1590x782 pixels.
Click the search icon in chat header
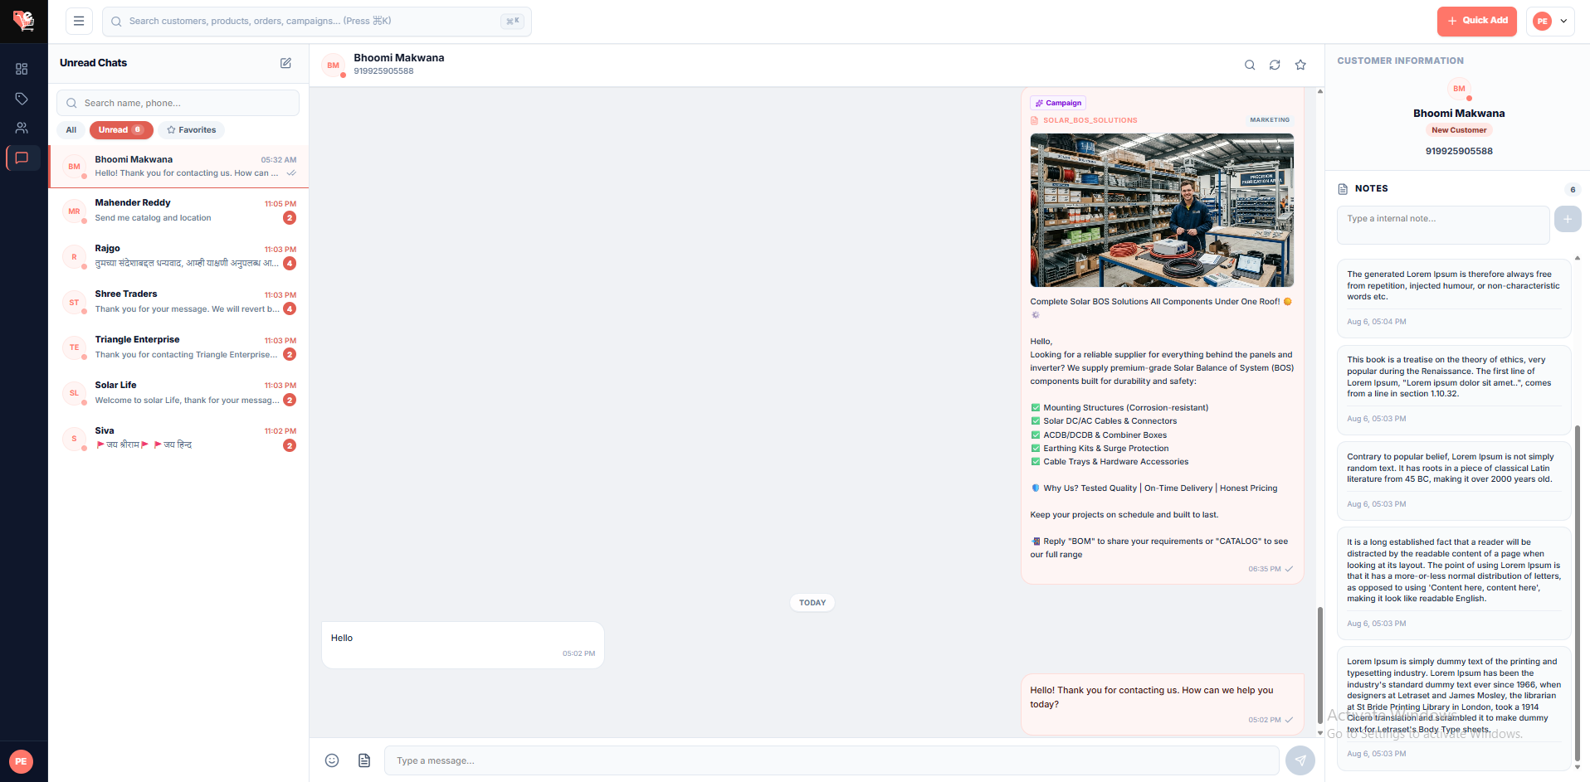(1250, 65)
